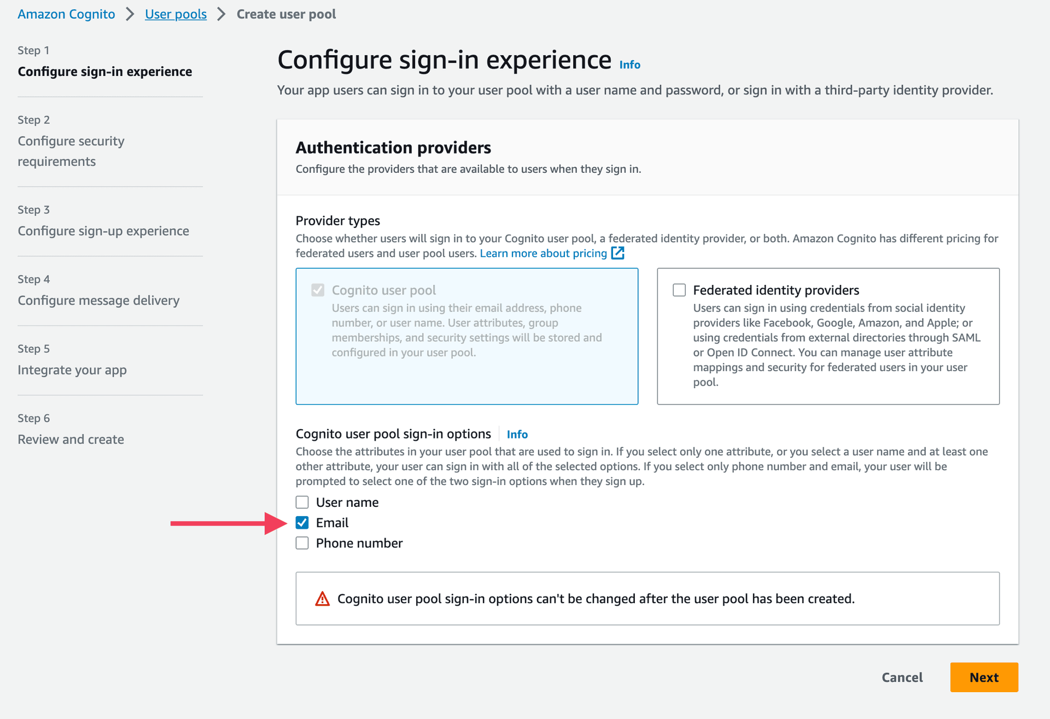Open Info next to page title
Screen dimensions: 1050x719
[629, 65]
